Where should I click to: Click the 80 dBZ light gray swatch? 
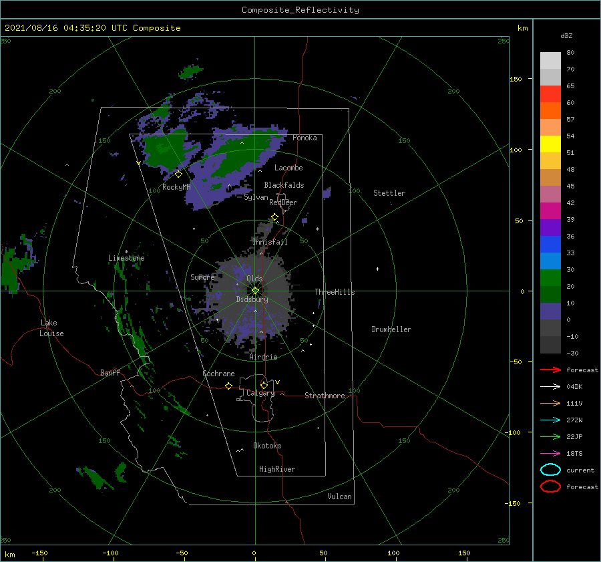(x=550, y=61)
